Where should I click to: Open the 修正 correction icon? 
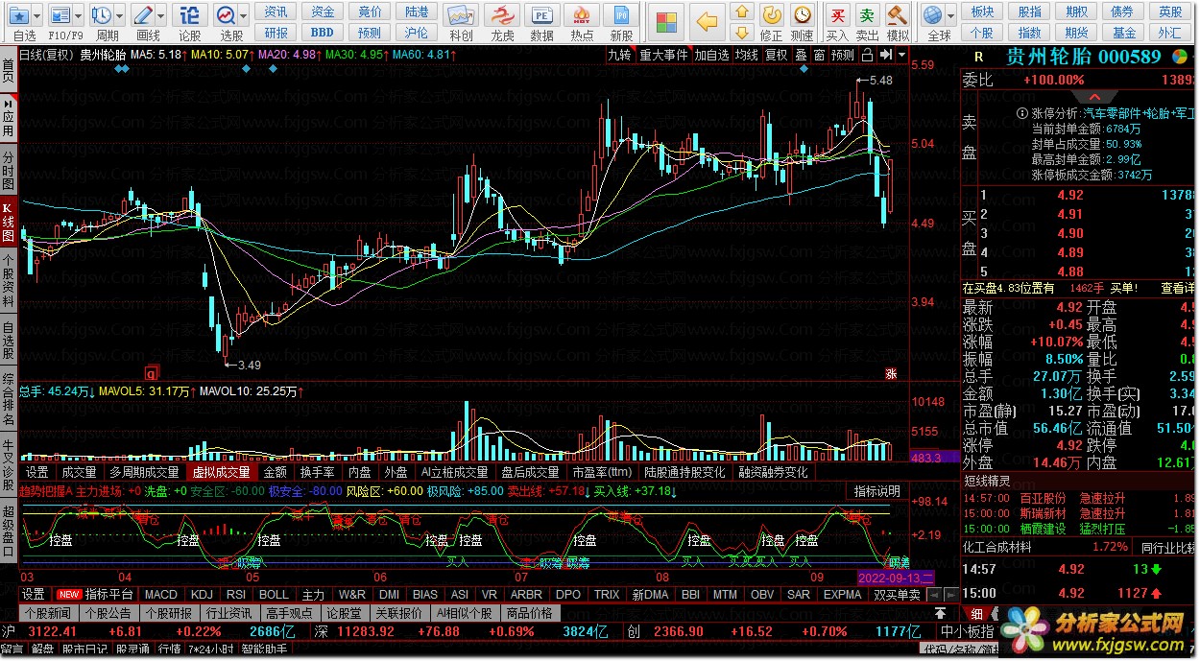[x=771, y=14]
